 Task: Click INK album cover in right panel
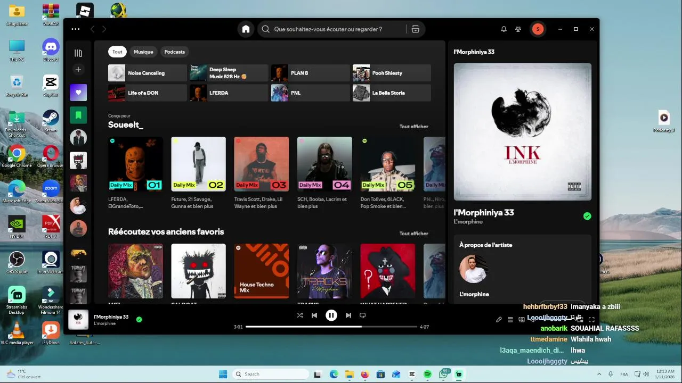pos(523,132)
